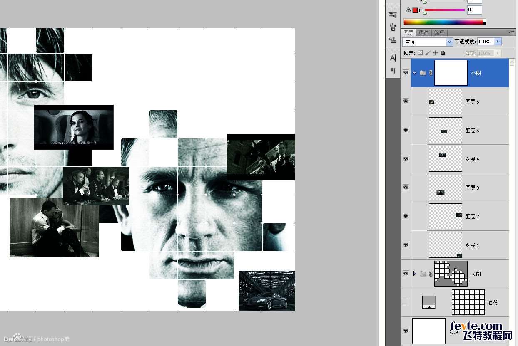Select the 大图 group mask thumbnail
This screenshot has width=518, height=346.
451,274
